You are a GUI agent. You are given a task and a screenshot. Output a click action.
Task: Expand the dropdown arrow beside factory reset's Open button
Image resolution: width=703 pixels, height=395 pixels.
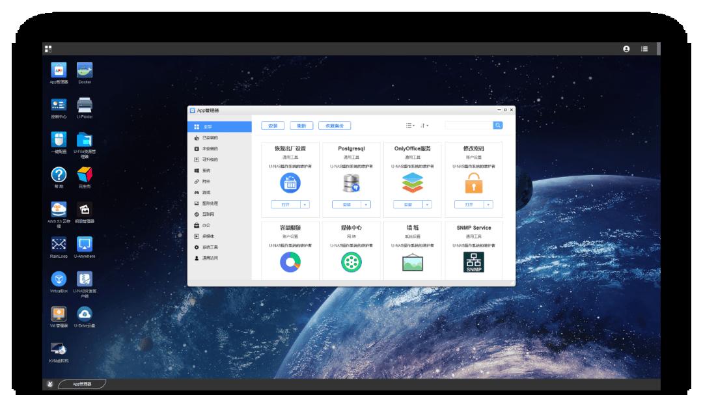[x=305, y=205]
